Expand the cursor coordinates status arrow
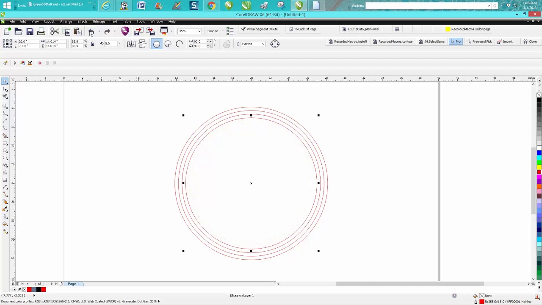This screenshot has height=305, width=542. (x=34, y=295)
